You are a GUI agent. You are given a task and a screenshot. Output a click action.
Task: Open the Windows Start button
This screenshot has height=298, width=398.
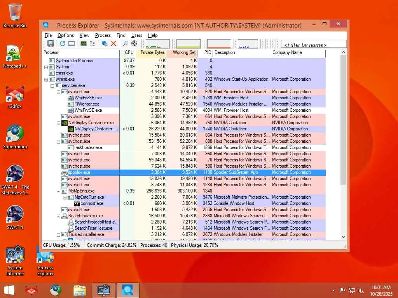pyautogui.click(x=9, y=290)
